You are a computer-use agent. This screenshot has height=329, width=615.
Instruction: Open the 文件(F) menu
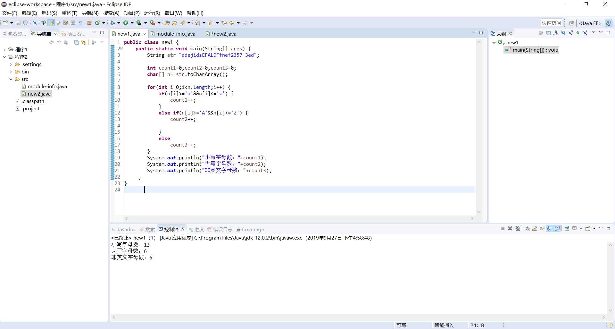10,13
